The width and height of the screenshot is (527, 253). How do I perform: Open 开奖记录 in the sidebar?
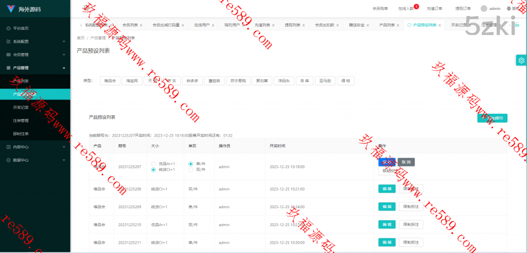pos(21,107)
